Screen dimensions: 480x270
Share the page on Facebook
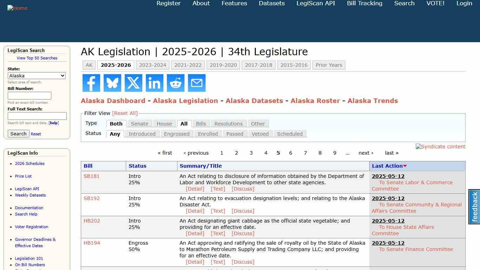(x=91, y=83)
